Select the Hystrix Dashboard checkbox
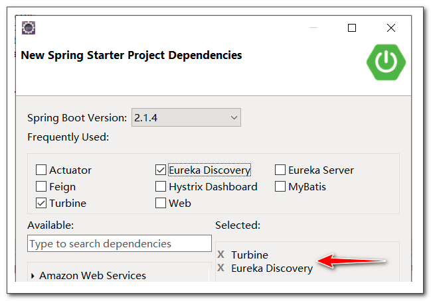This screenshot has height=301, width=431. pos(161,186)
